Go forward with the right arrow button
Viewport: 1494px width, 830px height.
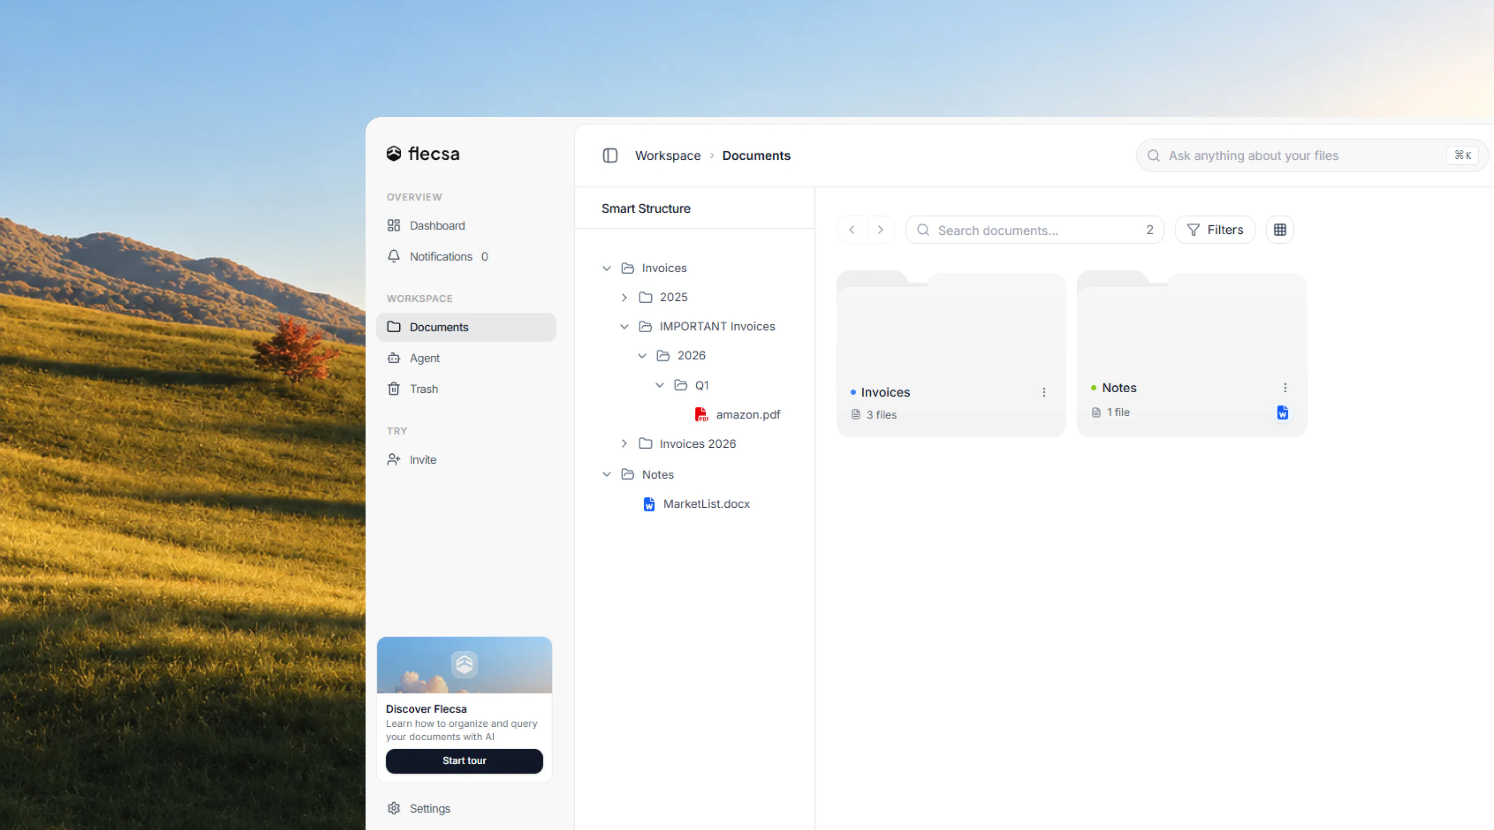881,230
